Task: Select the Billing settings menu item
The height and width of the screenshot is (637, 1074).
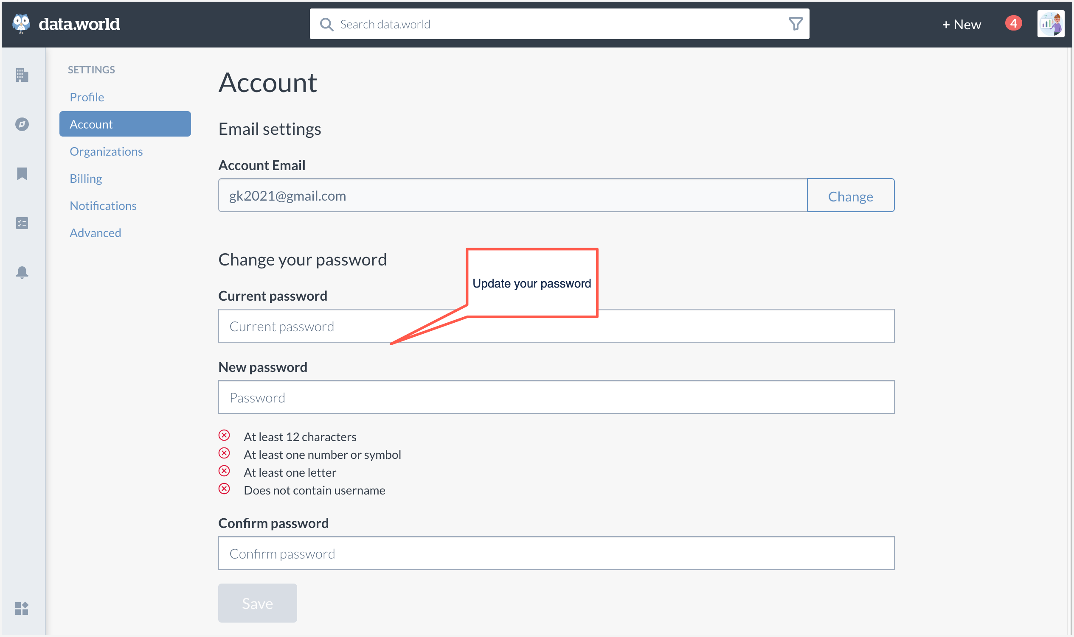Action: point(84,178)
